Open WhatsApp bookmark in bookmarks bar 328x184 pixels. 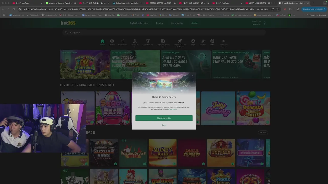(x=123, y=15)
